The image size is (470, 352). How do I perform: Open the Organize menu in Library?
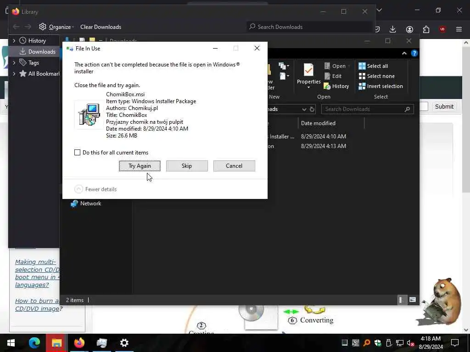[56, 27]
